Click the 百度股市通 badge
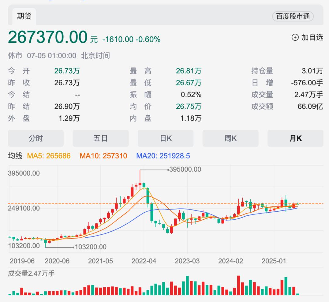The height and width of the screenshot is (302, 329). pyautogui.click(x=293, y=16)
